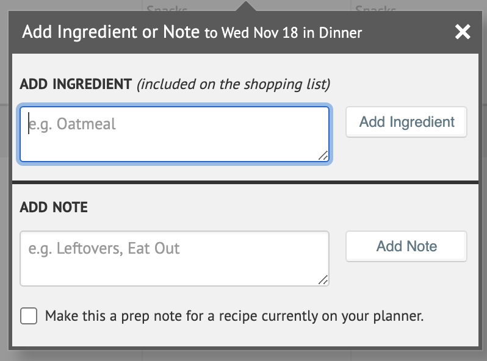Screen dimensions: 487x361
Task: Click the ADD NOTE heading
Action: click(x=54, y=207)
